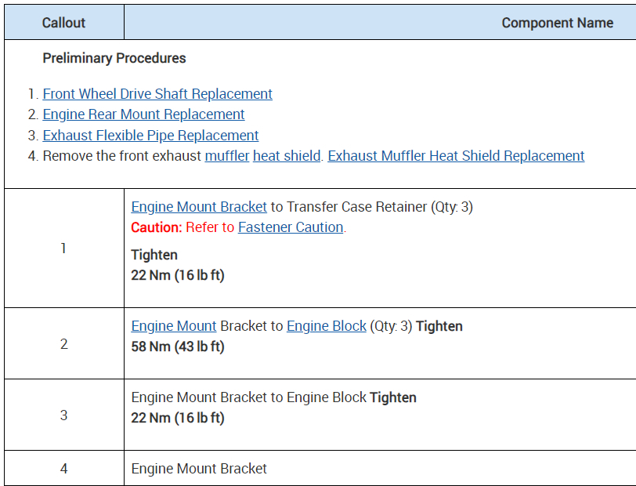Click the Callout column header
This screenshot has height=486, width=636.
click(x=63, y=23)
